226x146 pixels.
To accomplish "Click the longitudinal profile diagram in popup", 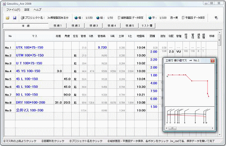I will tap(189, 117).
